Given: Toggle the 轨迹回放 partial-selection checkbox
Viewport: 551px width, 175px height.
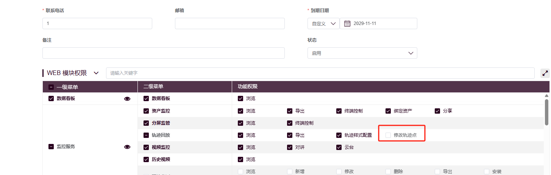Looking at the screenshot, I should coord(146,135).
